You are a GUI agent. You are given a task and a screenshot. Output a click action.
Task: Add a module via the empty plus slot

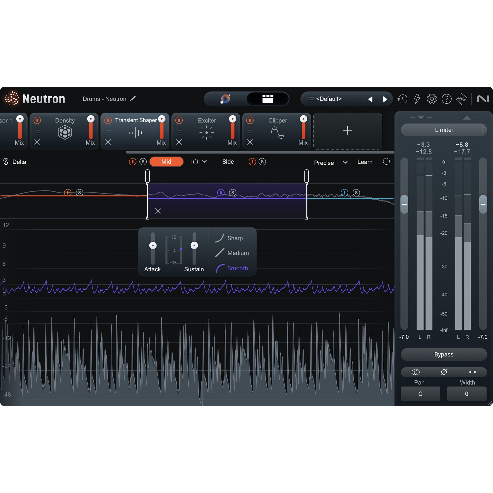[x=347, y=131]
